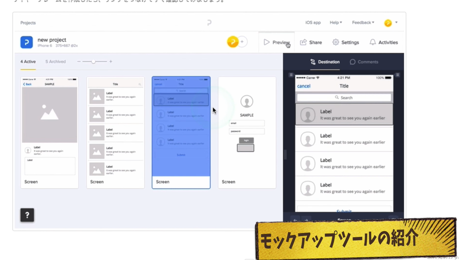Click the help question mark button

27,215
